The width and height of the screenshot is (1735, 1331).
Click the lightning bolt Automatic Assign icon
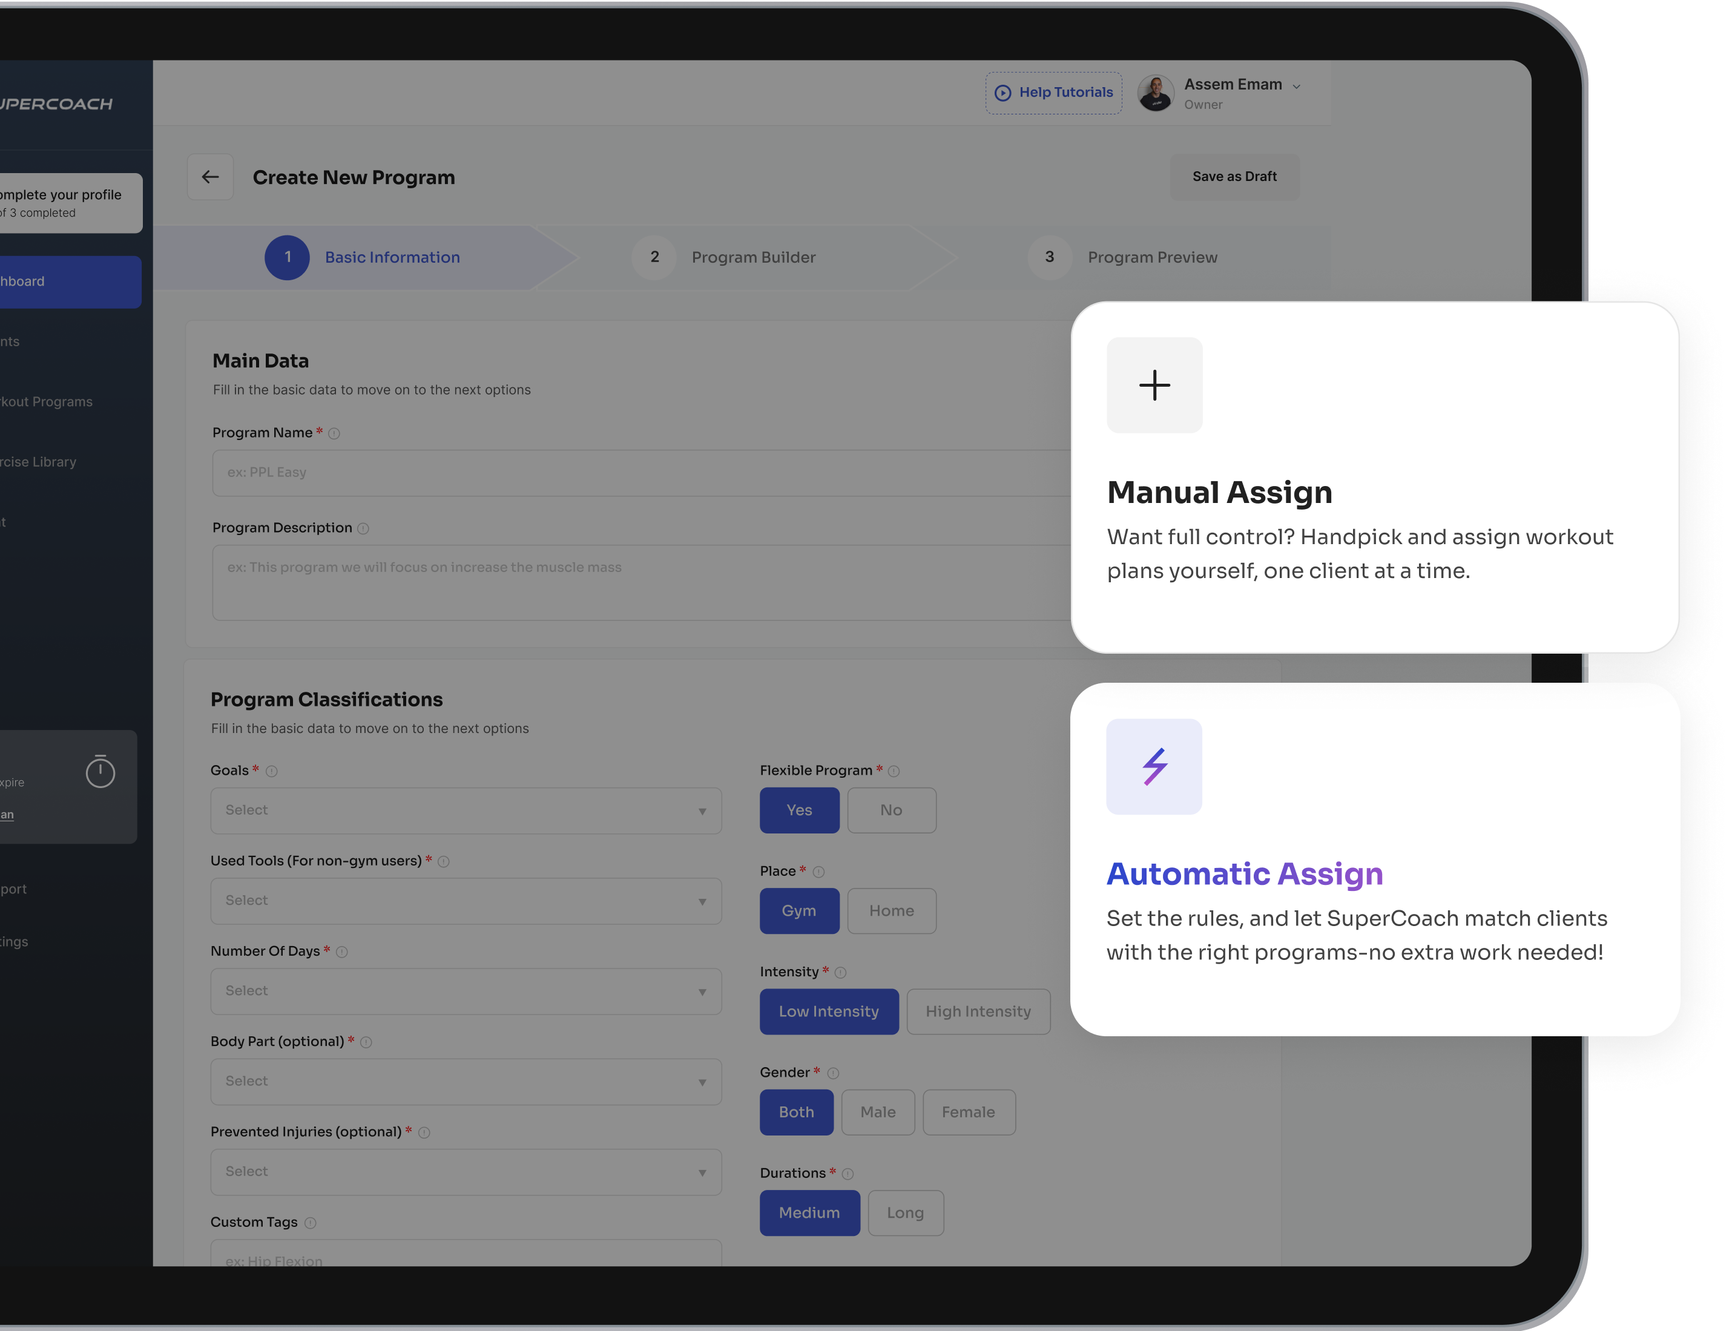click(1154, 766)
